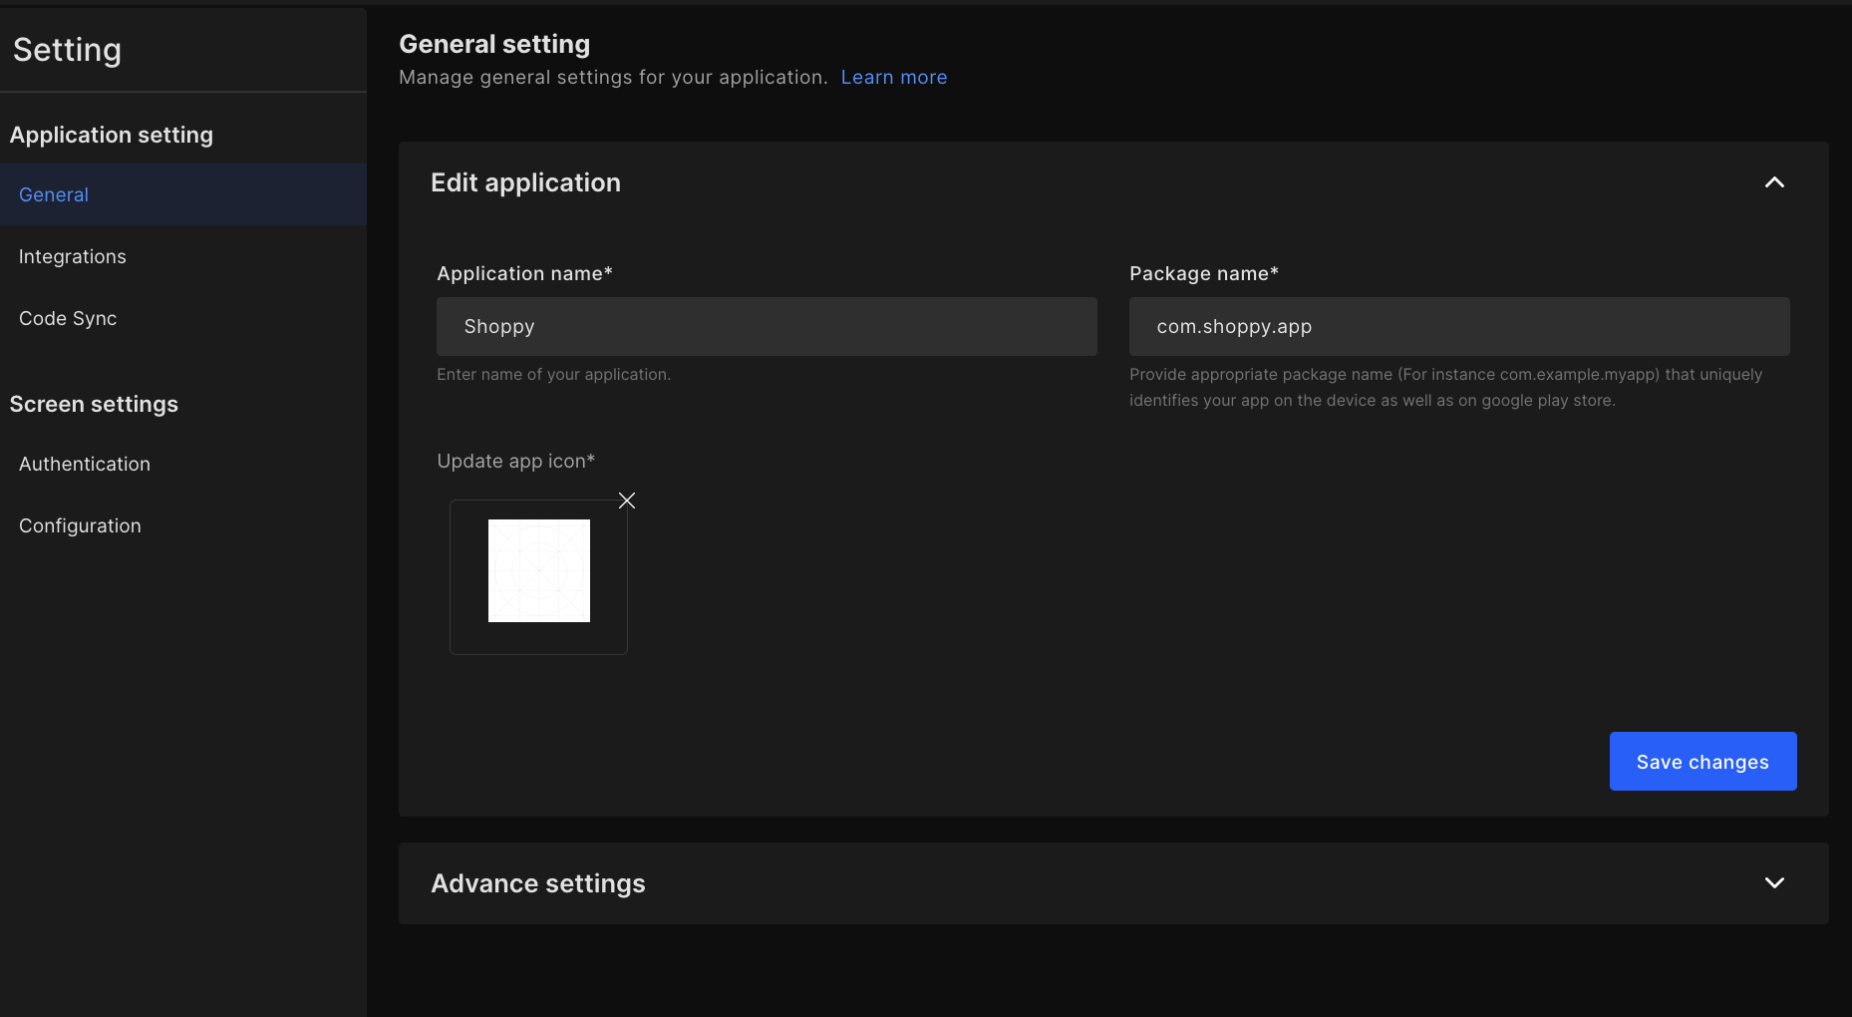Go to Integrations in sidebar
The height and width of the screenshot is (1017, 1852).
point(183,256)
